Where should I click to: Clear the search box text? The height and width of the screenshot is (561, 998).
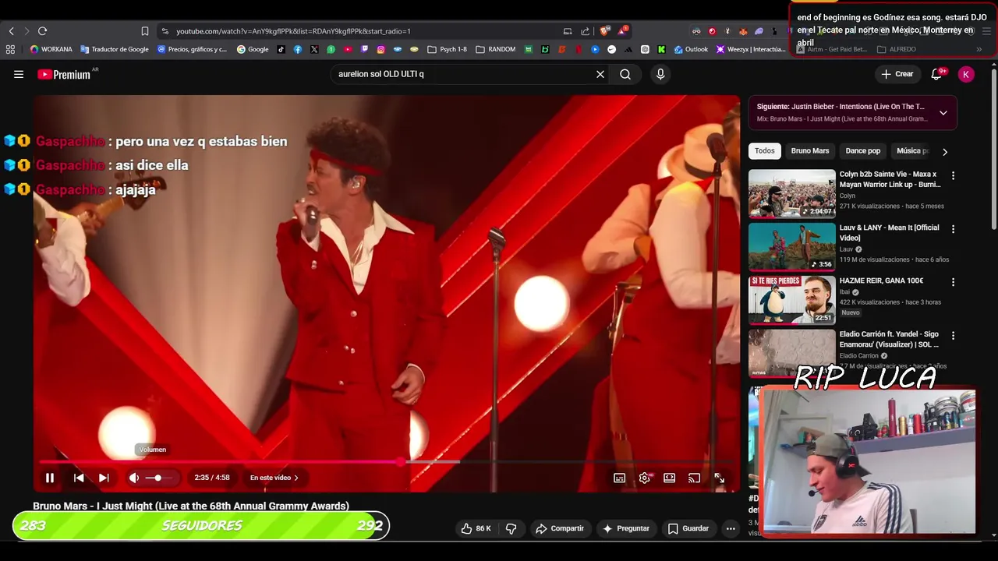tap(600, 74)
